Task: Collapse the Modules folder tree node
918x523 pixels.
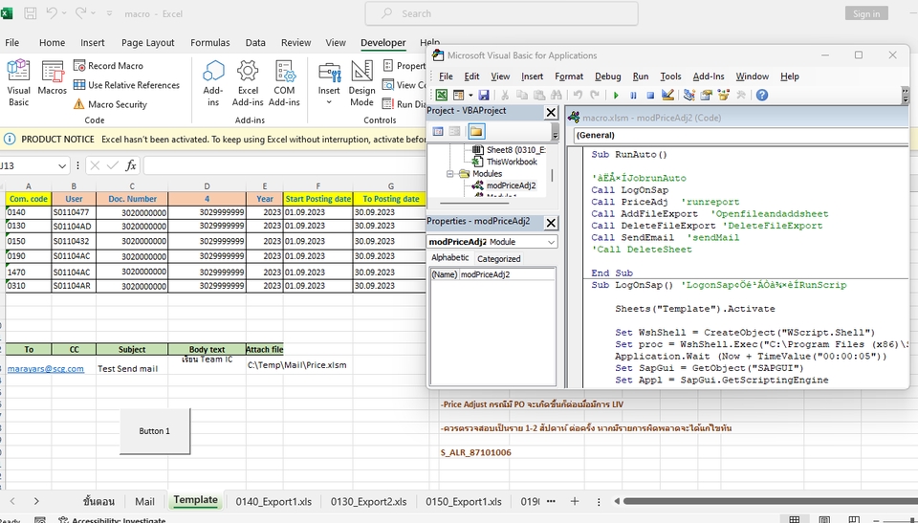Action: click(x=450, y=174)
